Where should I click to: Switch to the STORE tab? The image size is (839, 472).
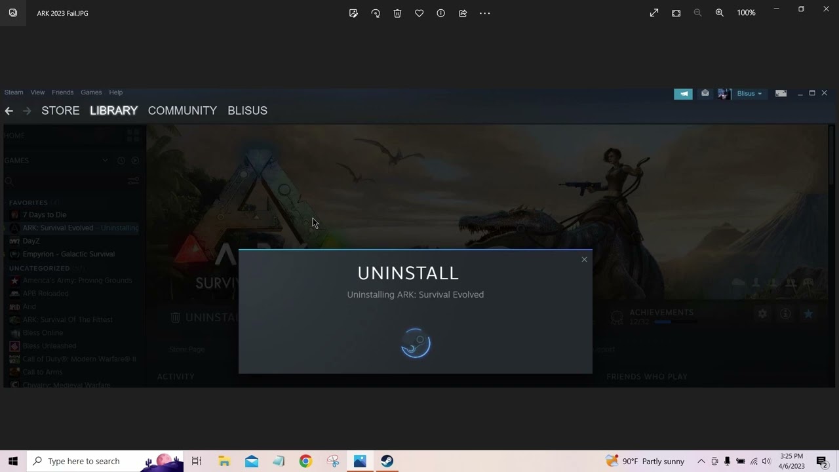click(x=60, y=111)
